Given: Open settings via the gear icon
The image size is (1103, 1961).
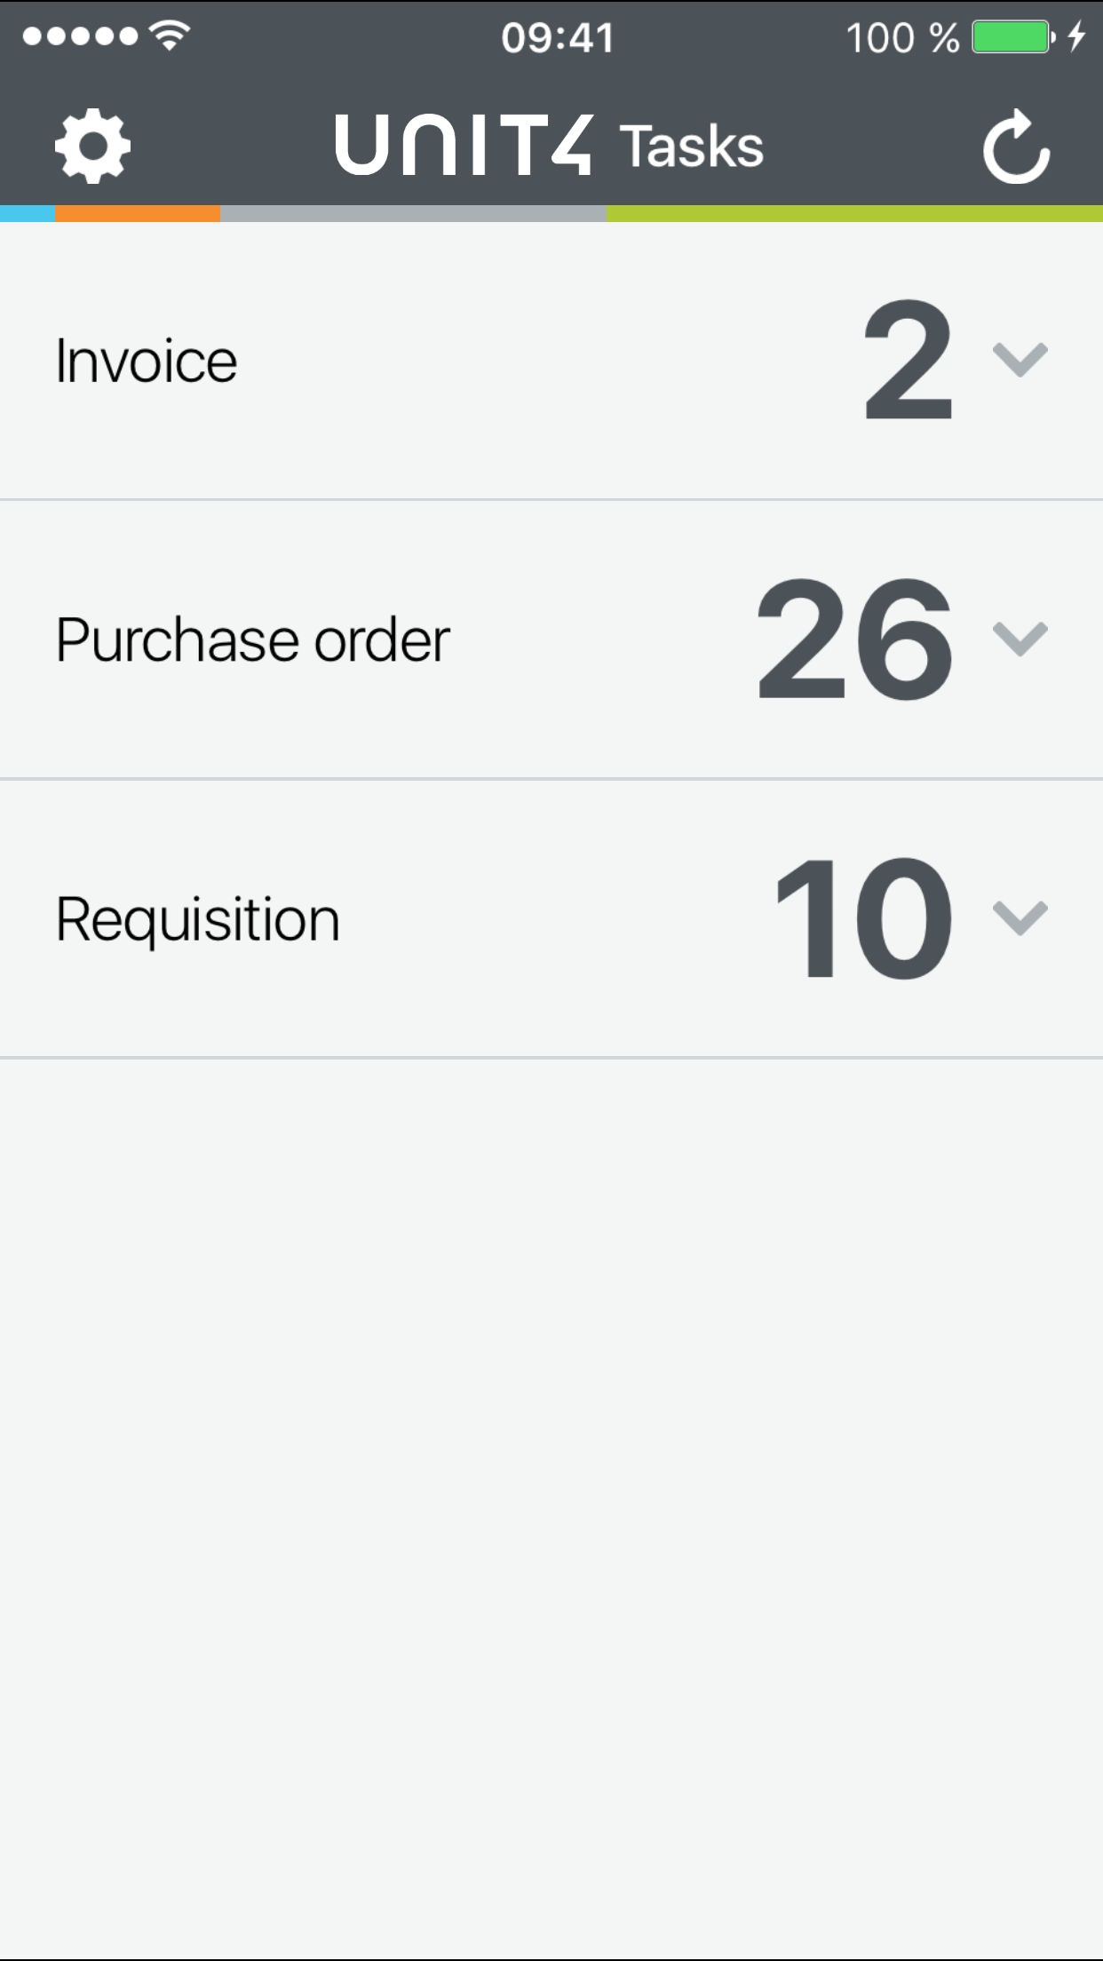Looking at the screenshot, I should 92,147.
